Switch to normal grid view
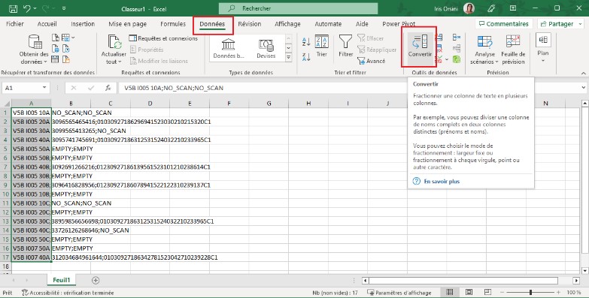This screenshot has width=589, height=298. [x=450, y=292]
